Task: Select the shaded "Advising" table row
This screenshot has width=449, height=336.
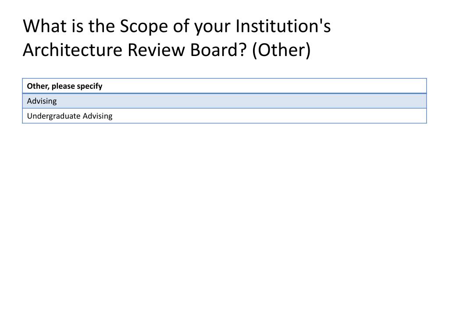Action: 224,101
